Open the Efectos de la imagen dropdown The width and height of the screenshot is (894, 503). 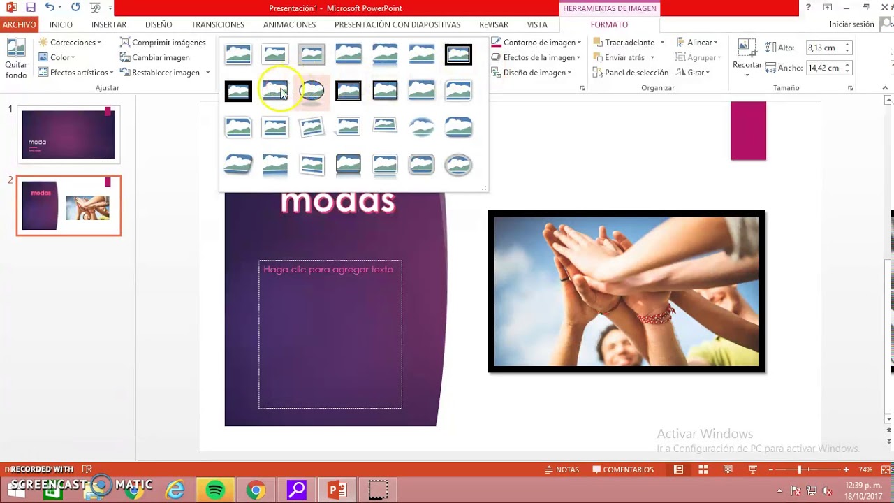[536, 57]
